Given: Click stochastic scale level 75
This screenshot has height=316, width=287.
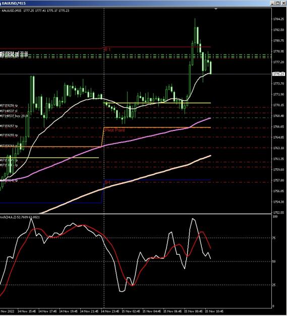Looking at the screenshot, I should (x=274, y=238).
